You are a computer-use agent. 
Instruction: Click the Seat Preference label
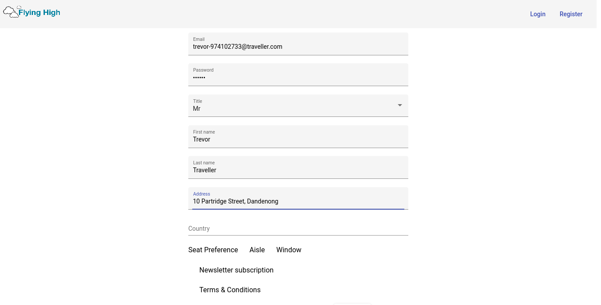pos(213,250)
